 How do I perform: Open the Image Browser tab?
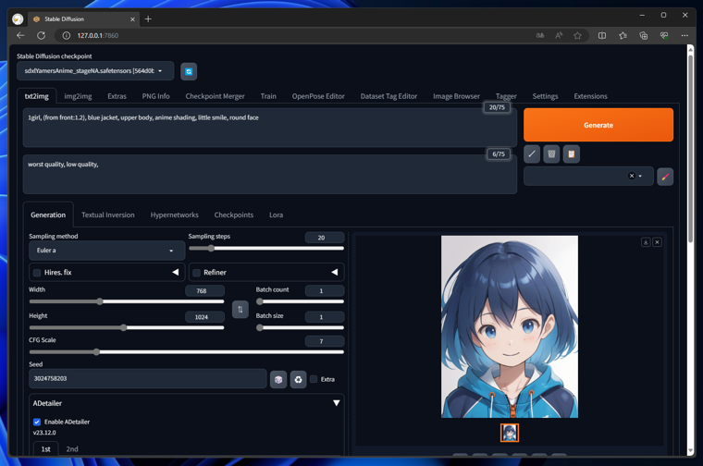coord(456,96)
